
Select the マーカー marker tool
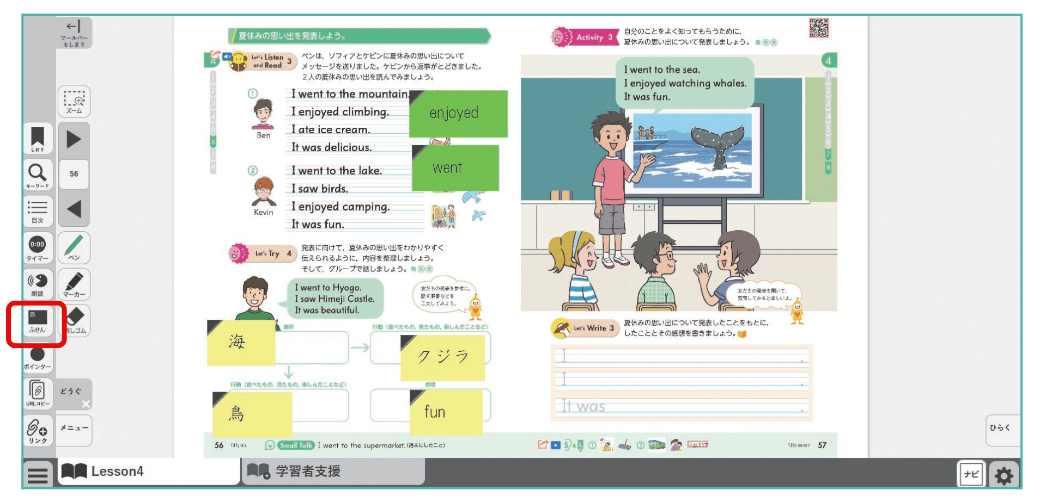pos(74,284)
